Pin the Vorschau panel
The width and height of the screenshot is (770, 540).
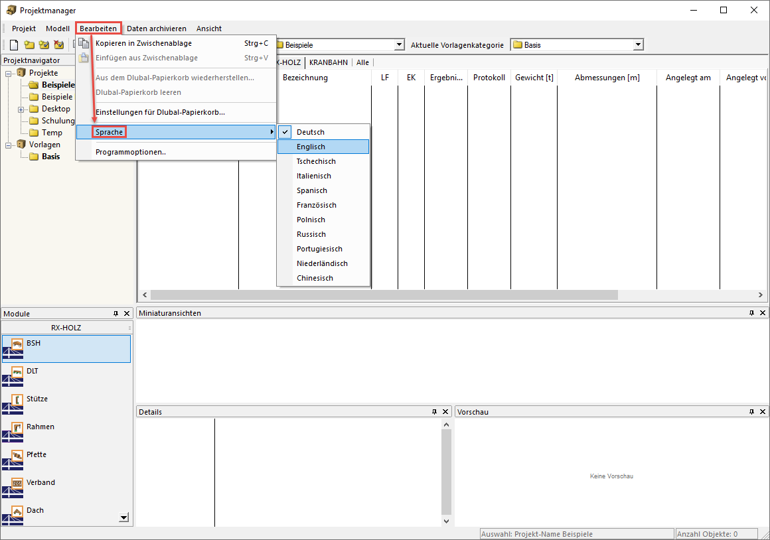point(751,412)
